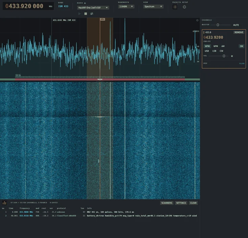Image resolution: width=248 pixels, height=238 pixels.
Task: Click the NRZ 441 us info text
Action: coord(110,212)
